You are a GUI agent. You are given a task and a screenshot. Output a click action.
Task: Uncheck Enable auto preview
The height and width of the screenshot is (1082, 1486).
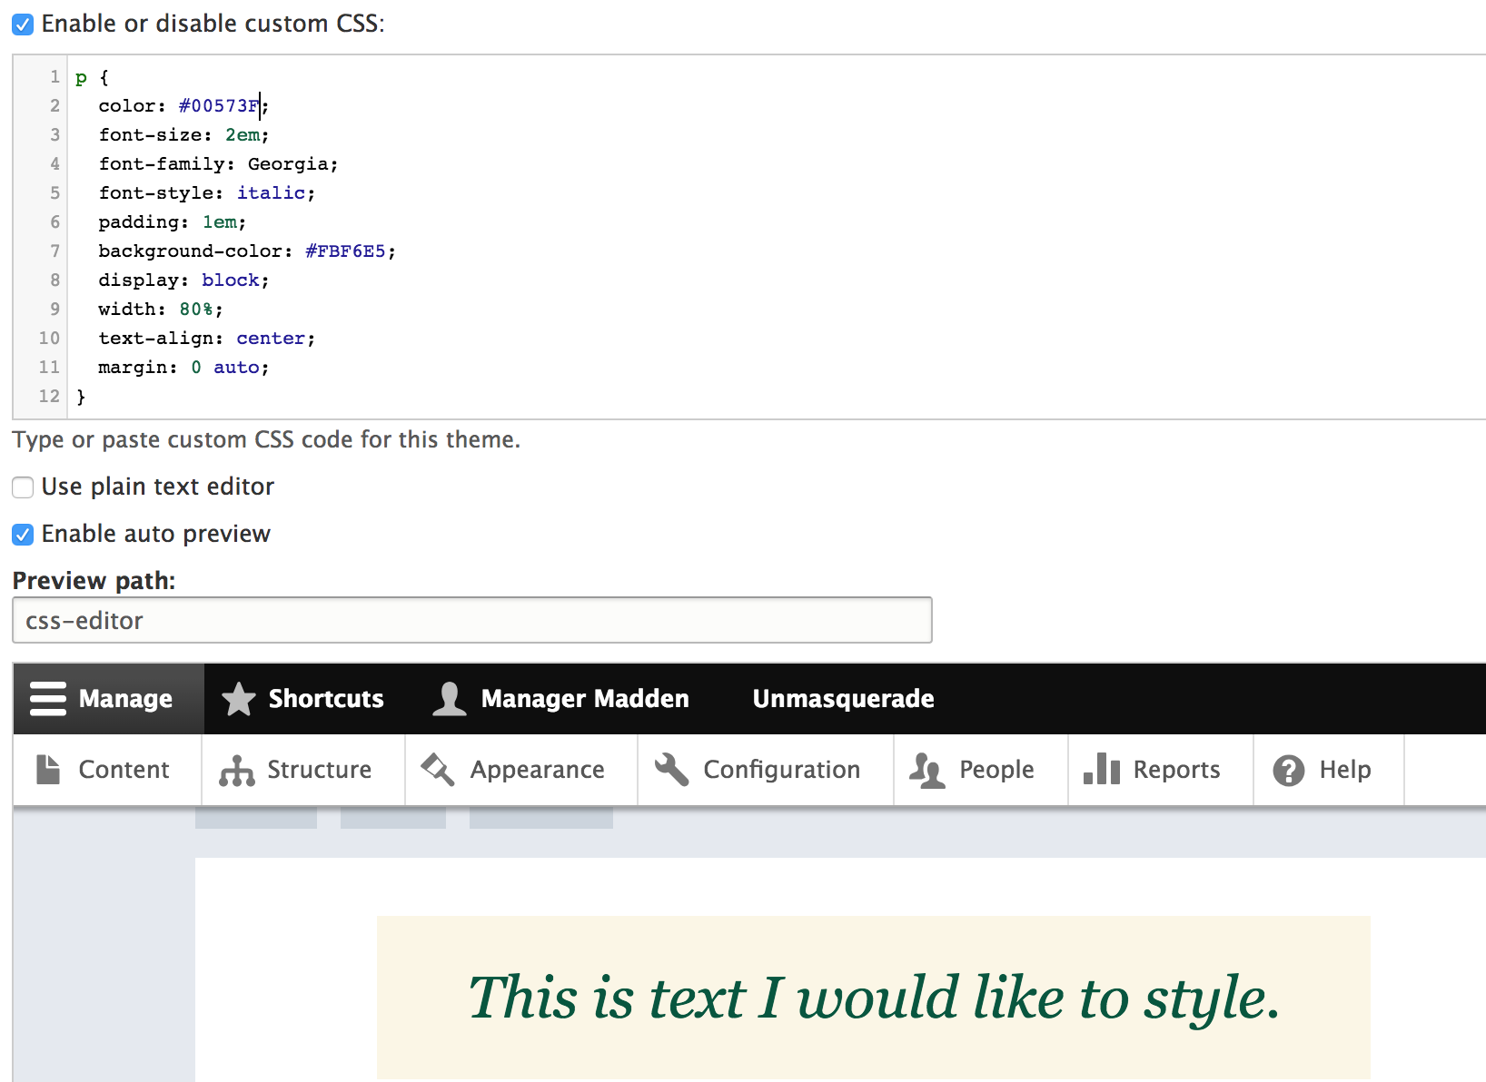tap(24, 535)
